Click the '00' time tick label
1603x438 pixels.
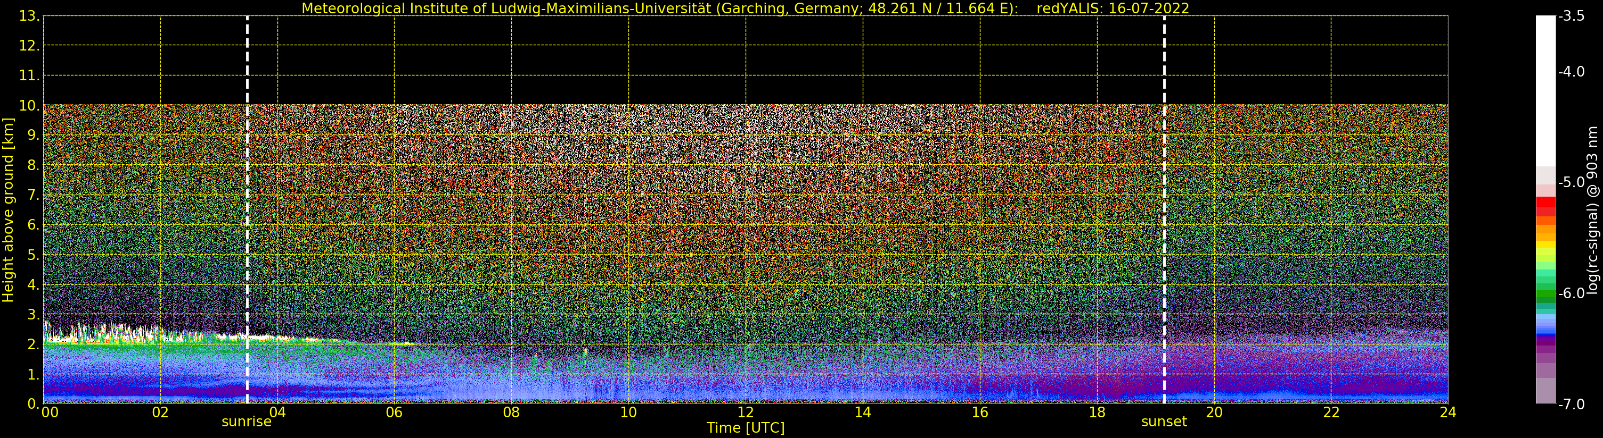50,412
